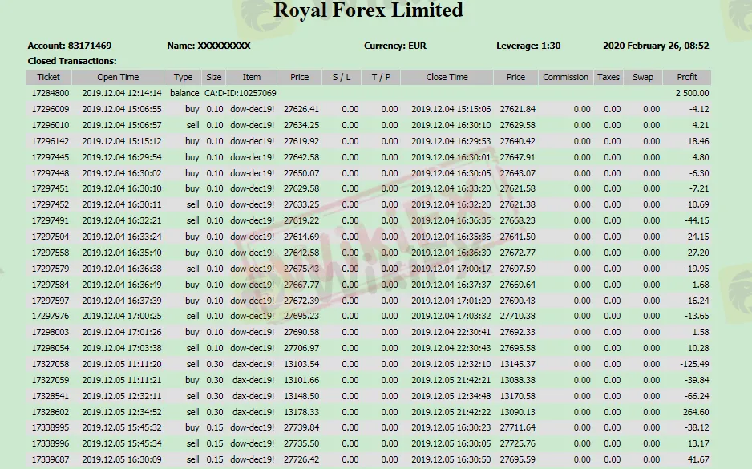Select ticket number 17328602
The width and height of the screenshot is (752, 469).
point(51,412)
